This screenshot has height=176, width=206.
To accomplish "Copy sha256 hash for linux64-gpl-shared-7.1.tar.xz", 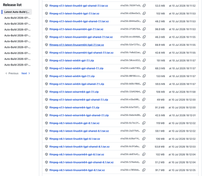I will (x=144, y=6).
